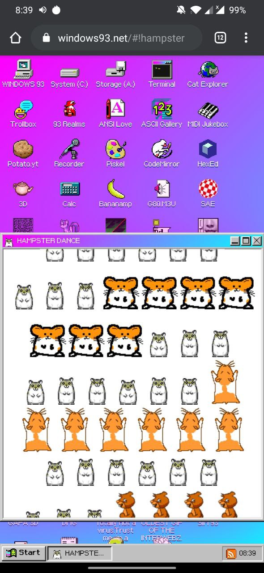The image size is (264, 573).
Task: Open the Start menu button
Action: tap(23, 553)
